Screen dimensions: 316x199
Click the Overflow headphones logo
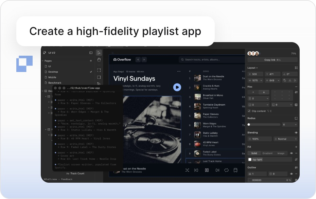pyautogui.click(x=122, y=60)
